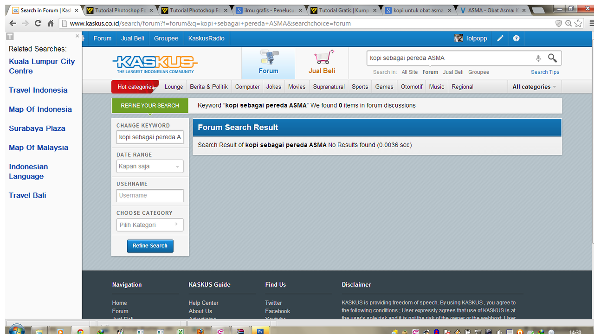Switch to 'Tutorial Gratis | Kump' tab
This screenshot has height=334, width=594.
point(342,10)
